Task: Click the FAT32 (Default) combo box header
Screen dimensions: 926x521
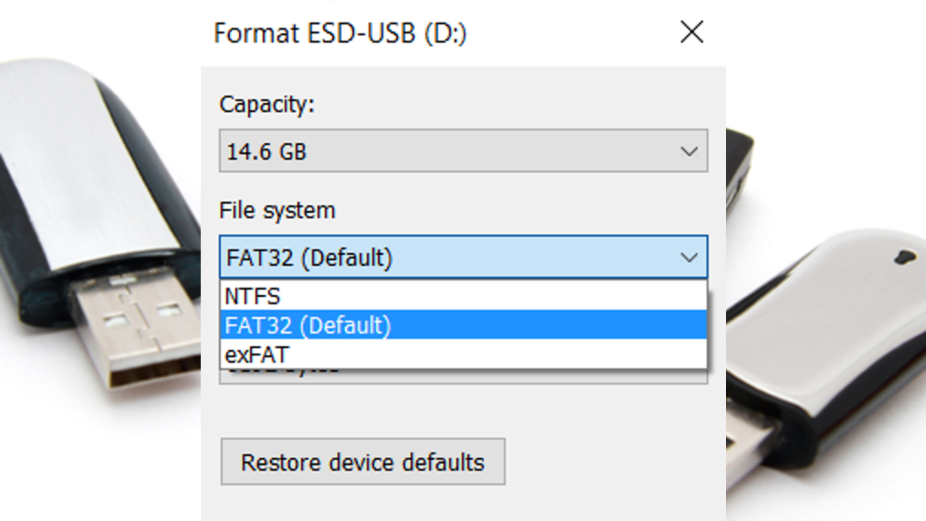Action: [434, 258]
